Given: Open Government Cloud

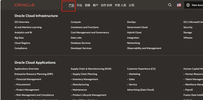Looking at the screenshot, I should click(x=137, y=27).
